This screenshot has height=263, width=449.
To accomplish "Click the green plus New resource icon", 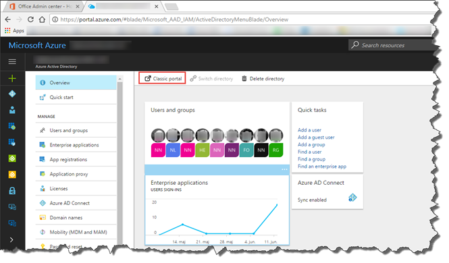I will [x=12, y=78].
